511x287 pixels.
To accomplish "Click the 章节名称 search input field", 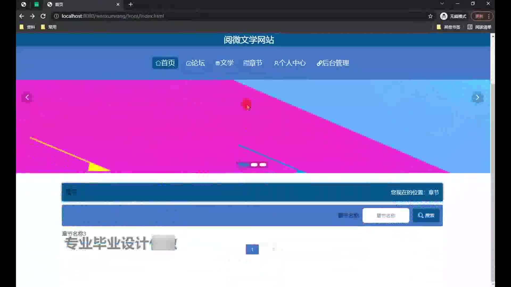I will (x=386, y=216).
